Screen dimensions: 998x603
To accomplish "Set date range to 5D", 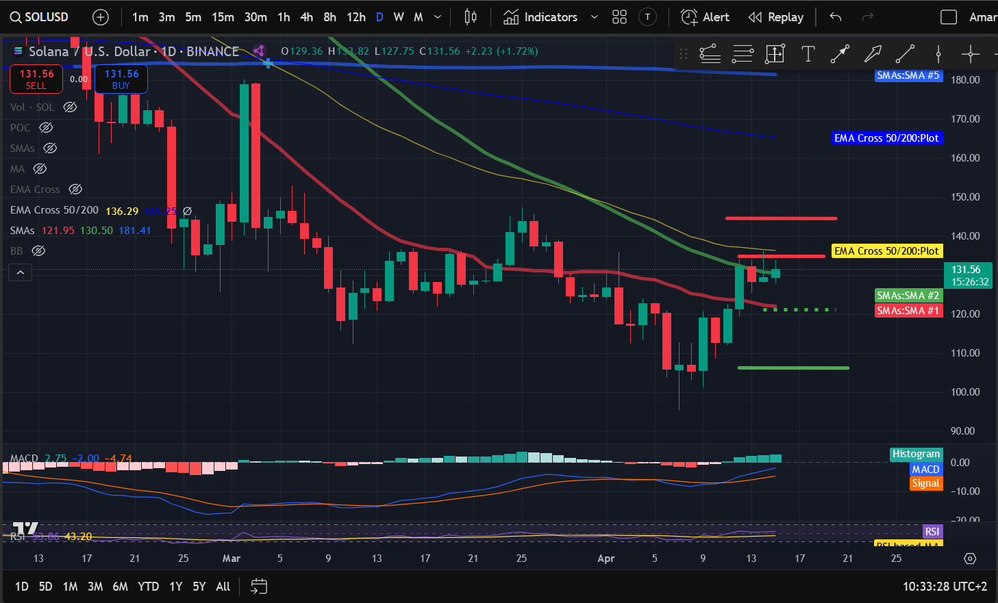I will click(x=45, y=586).
